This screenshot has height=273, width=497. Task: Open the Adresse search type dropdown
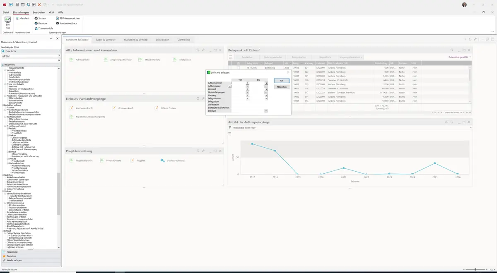point(59,55)
